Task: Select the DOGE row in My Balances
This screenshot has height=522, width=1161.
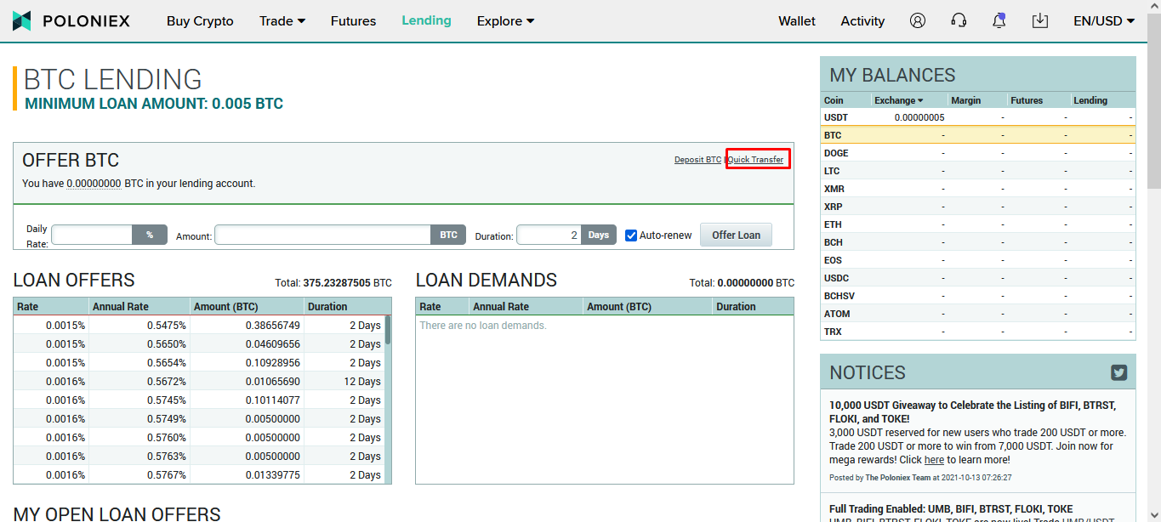Action: (977, 153)
